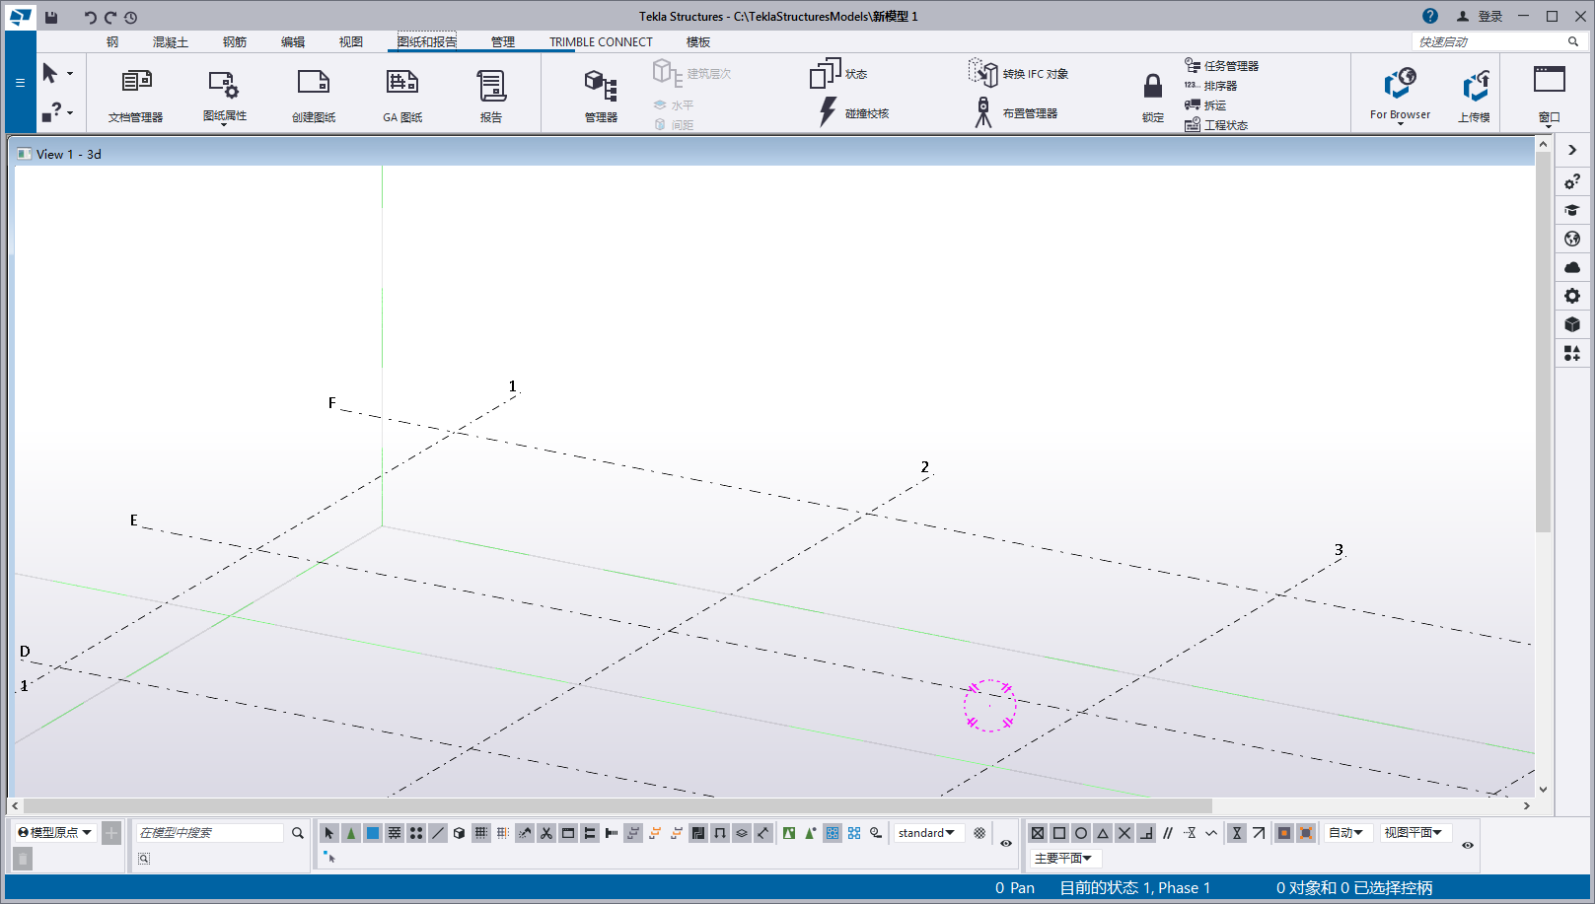Click the 转换 IFC 对象 icon
This screenshot has width=1595, height=904.
point(1020,73)
